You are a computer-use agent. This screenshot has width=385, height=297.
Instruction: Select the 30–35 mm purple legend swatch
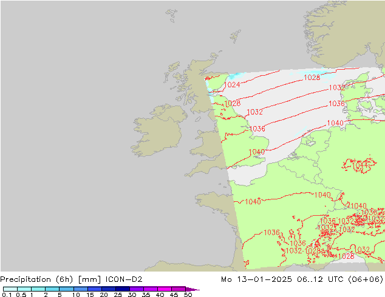137,289
